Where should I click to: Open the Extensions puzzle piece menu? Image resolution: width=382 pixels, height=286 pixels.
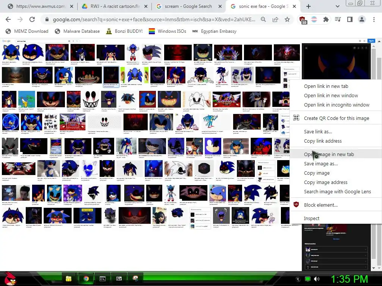(x=326, y=19)
